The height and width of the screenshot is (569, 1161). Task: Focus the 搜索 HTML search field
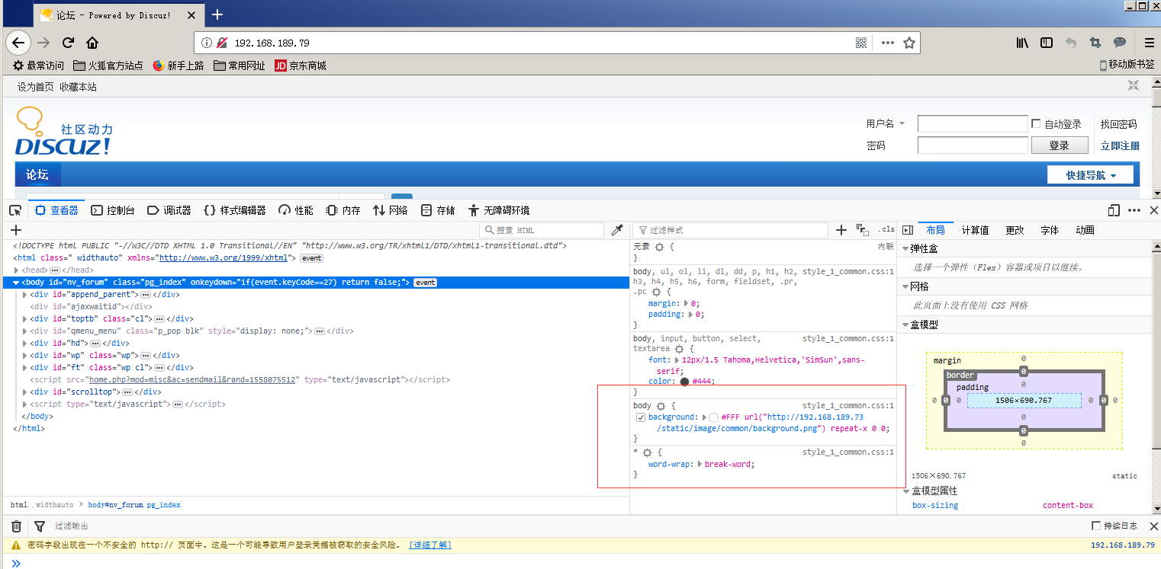(x=542, y=230)
